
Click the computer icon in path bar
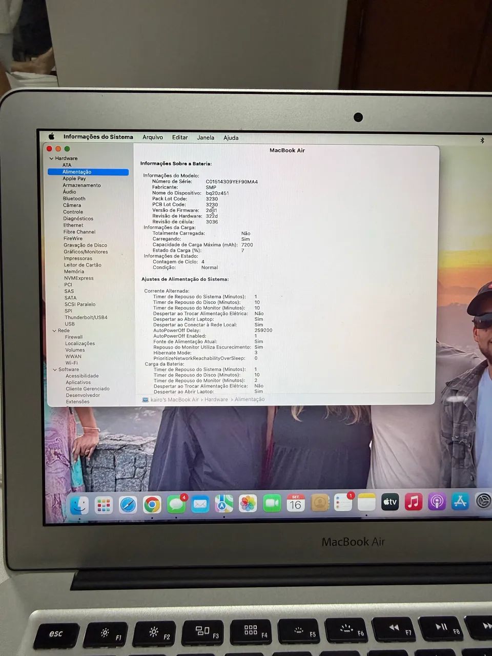tap(145, 400)
